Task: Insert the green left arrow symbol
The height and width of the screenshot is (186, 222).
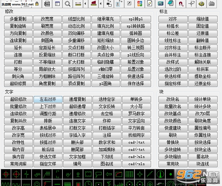Action: (x=109, y=174)
